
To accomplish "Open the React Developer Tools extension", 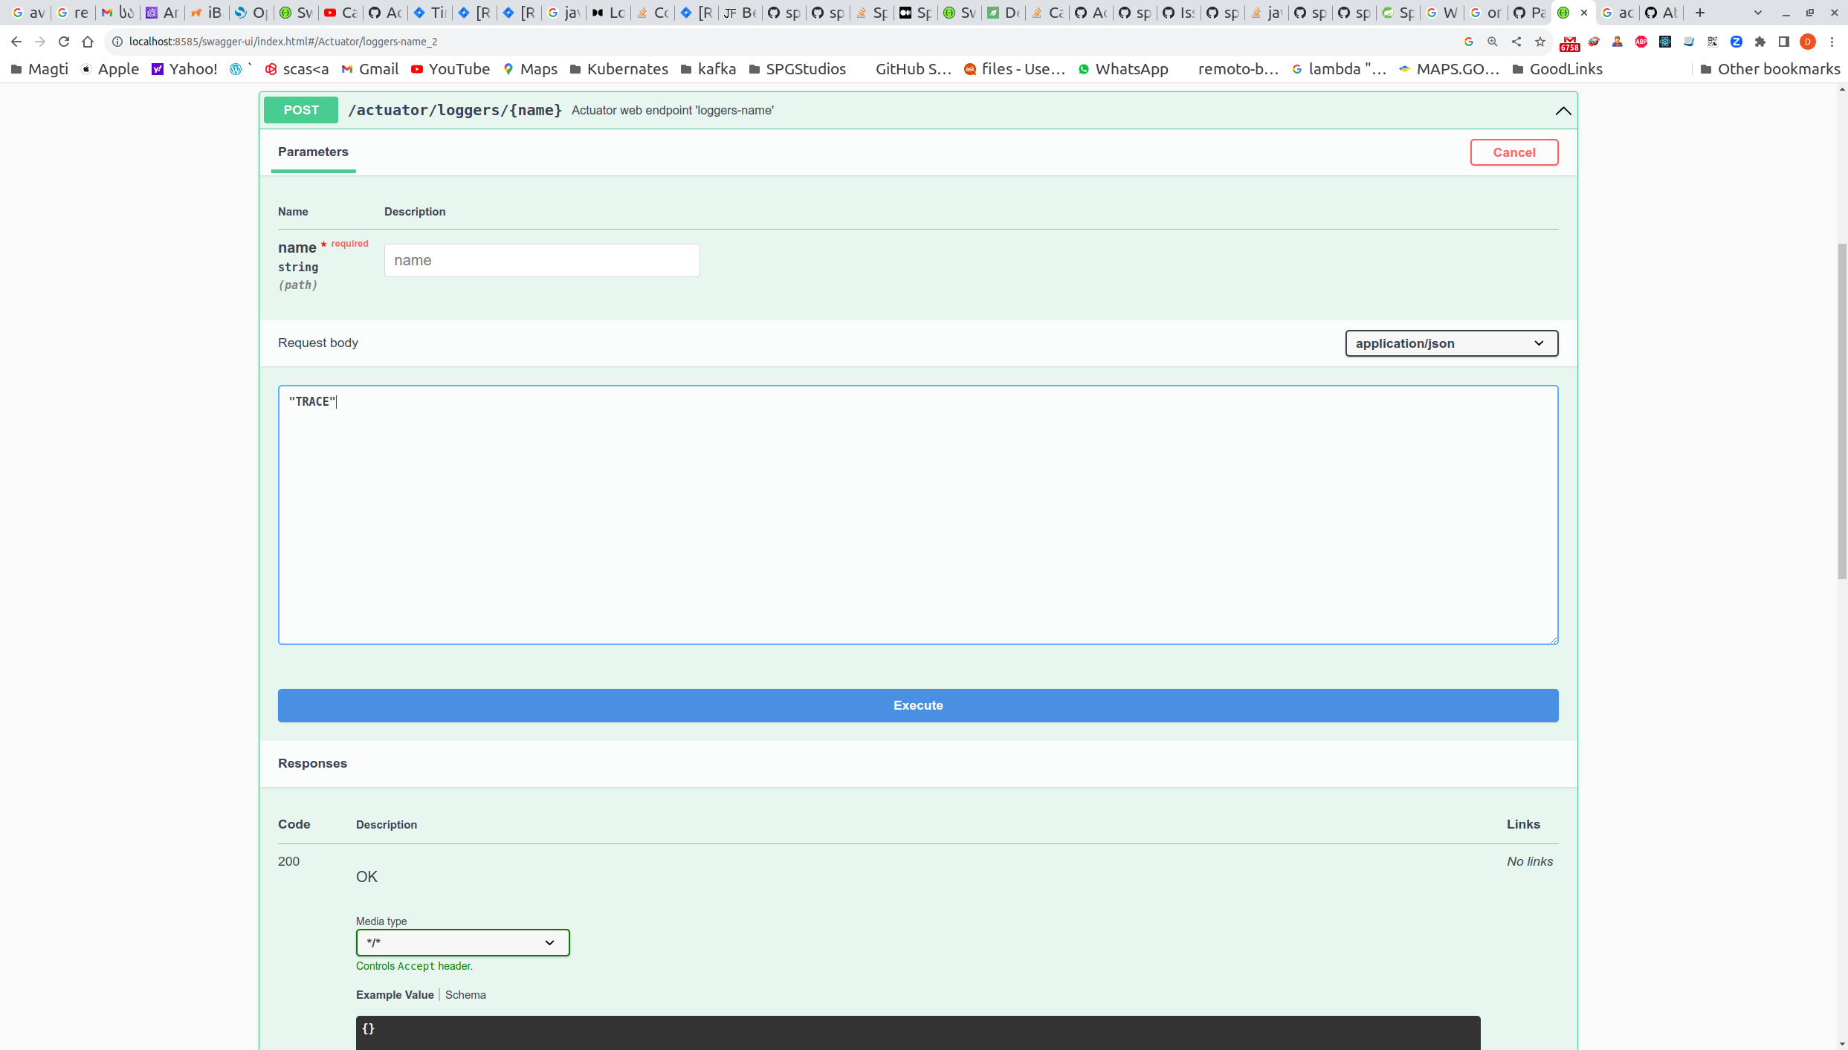I will (1664, 42).
